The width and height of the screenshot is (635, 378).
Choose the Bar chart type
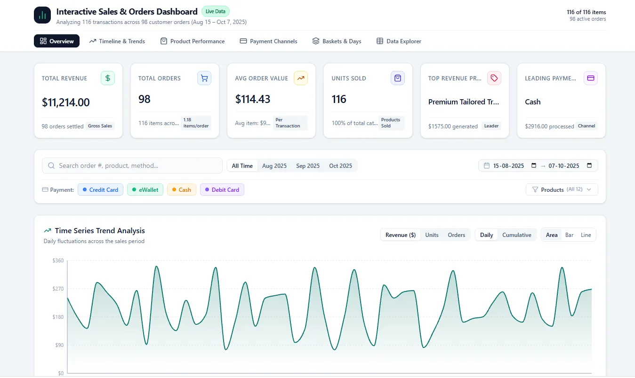coord(570,235)
